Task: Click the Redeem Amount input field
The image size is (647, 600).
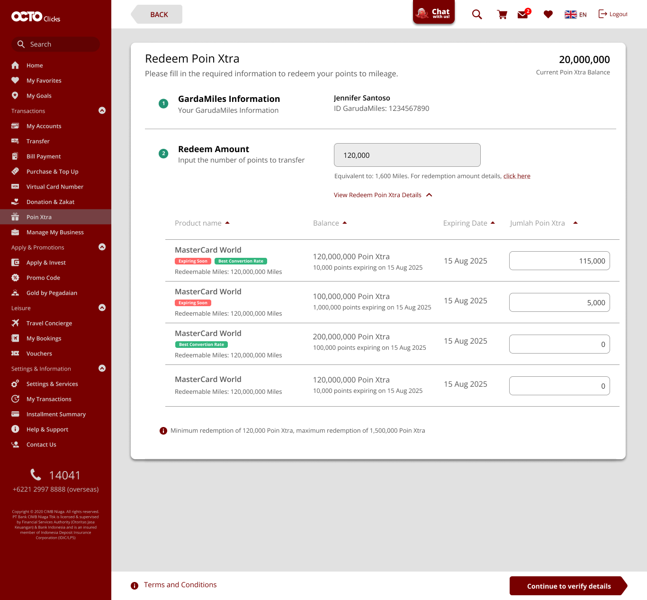Action: click(x=407, y=155)
